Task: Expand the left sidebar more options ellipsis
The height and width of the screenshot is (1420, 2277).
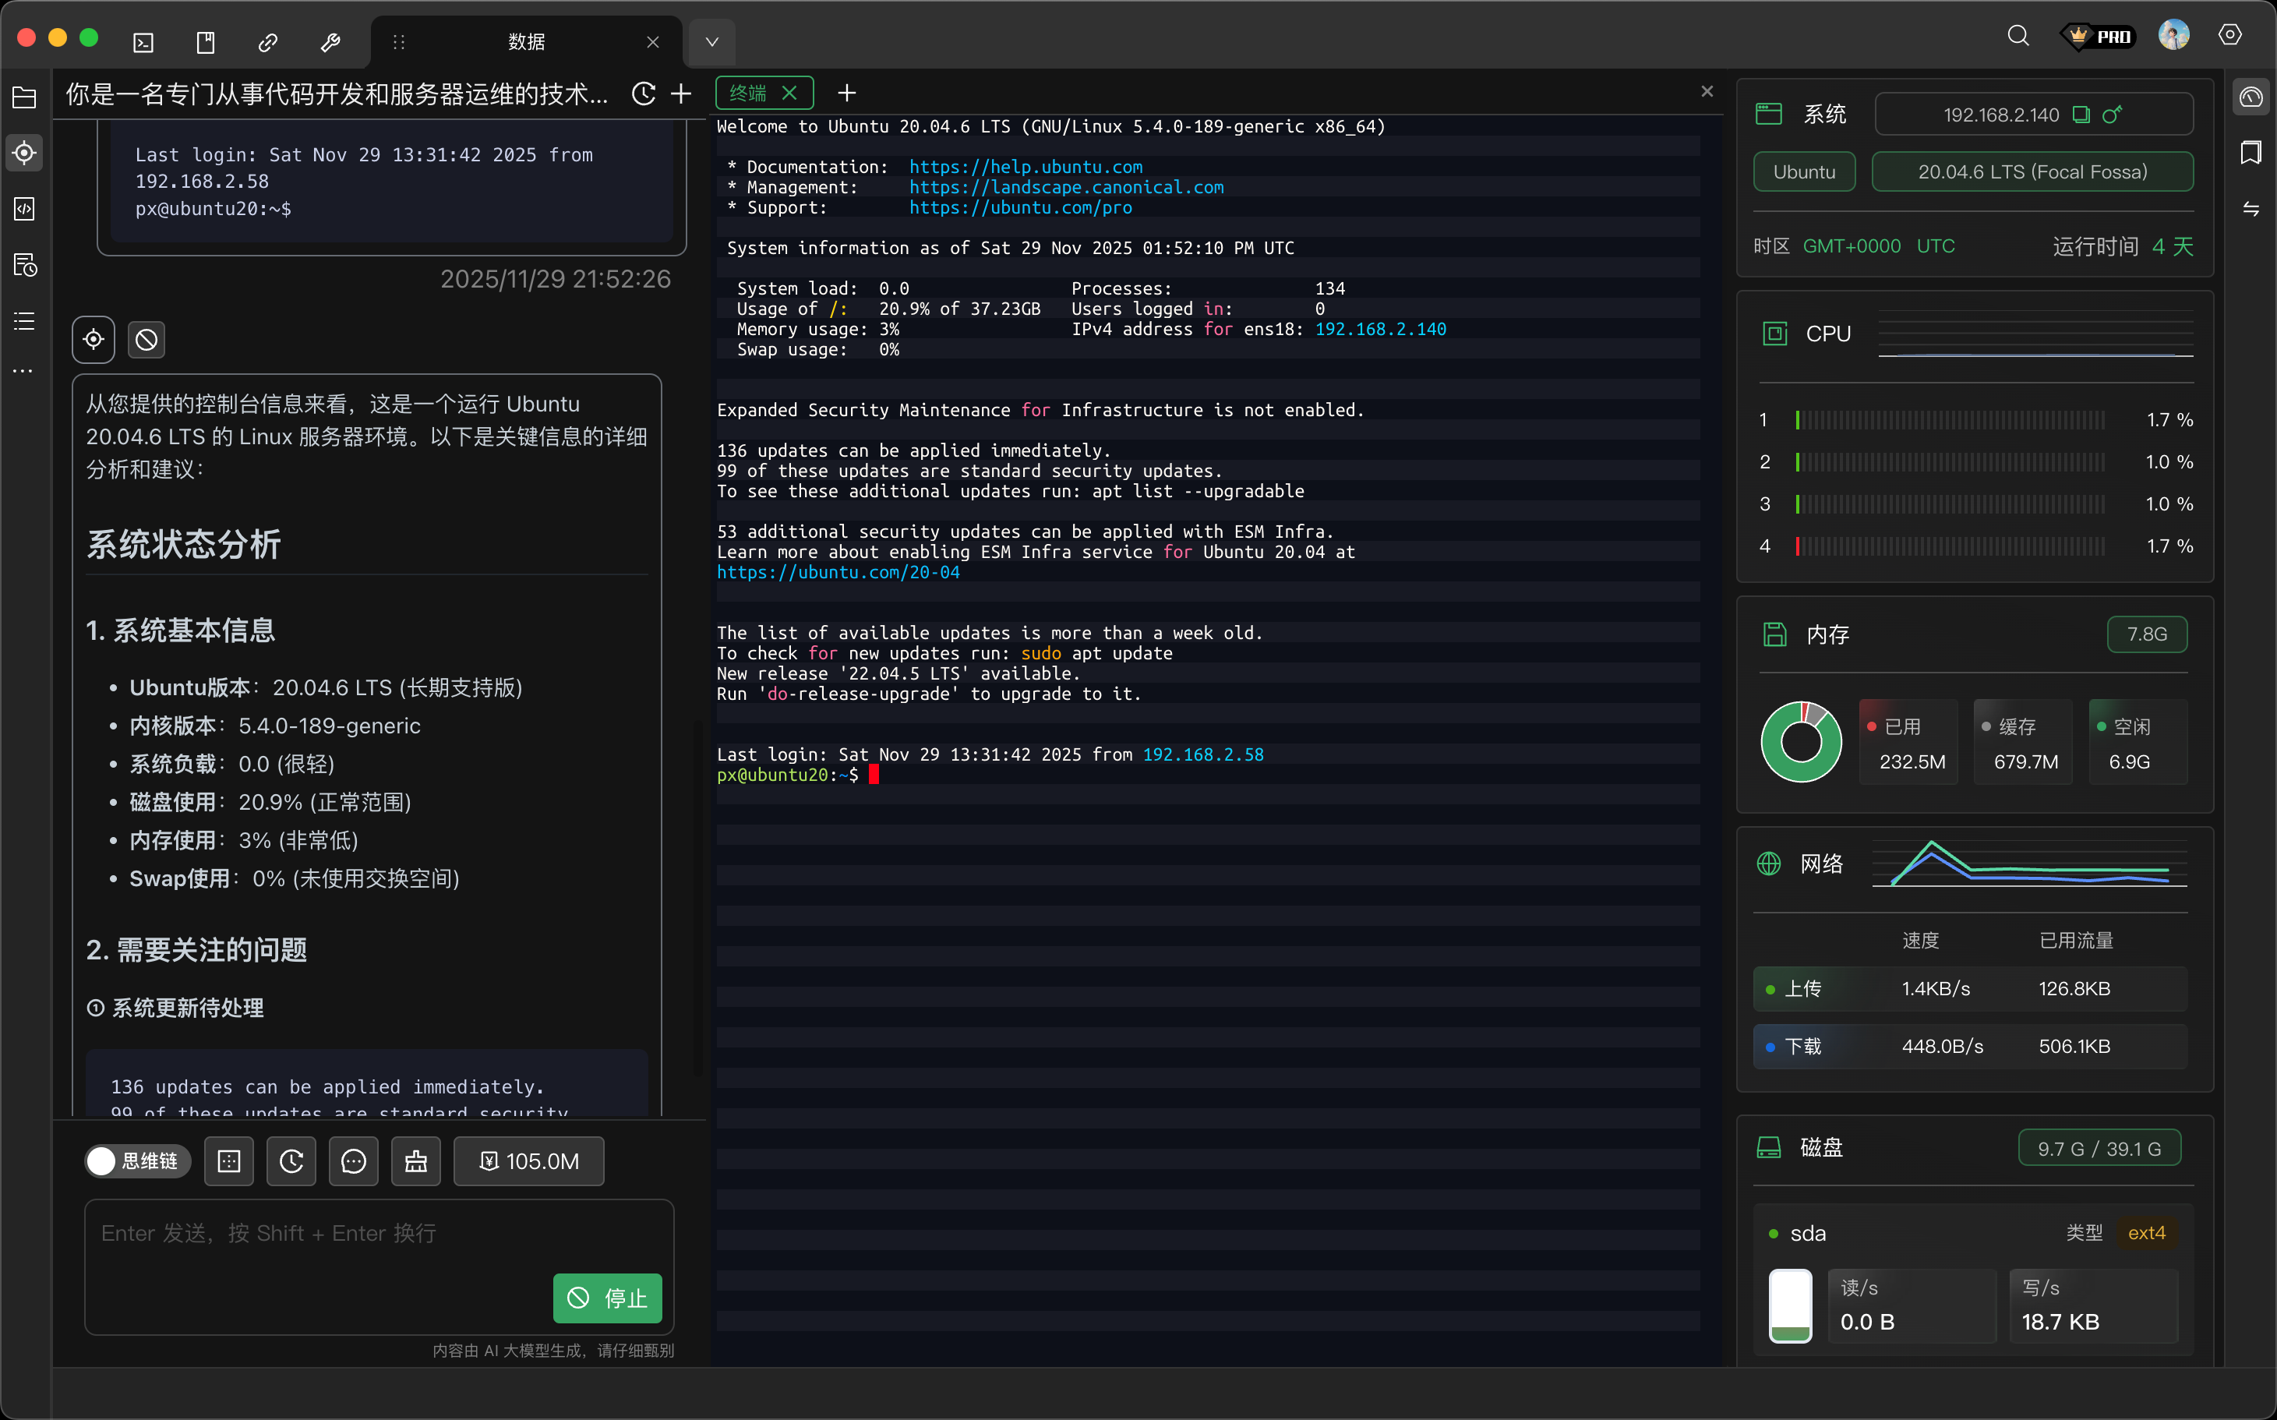Action: (x=24, y=372)
